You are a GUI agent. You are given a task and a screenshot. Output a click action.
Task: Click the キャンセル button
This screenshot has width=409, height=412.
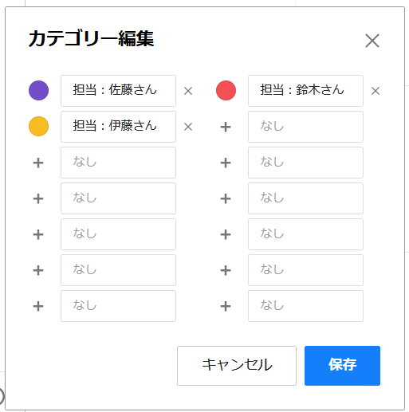pos(237,366)
